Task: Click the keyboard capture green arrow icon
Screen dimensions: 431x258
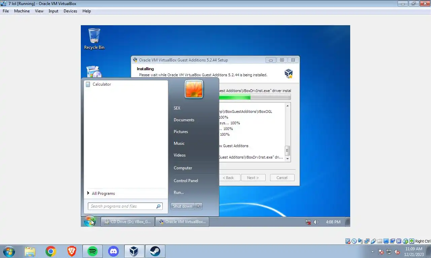Action: point(411,241)
